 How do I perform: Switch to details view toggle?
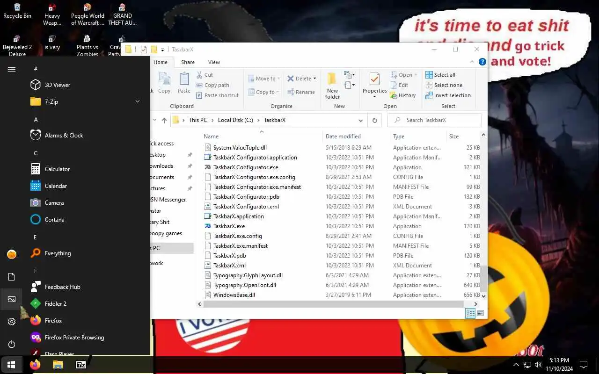tap(470, 313)
